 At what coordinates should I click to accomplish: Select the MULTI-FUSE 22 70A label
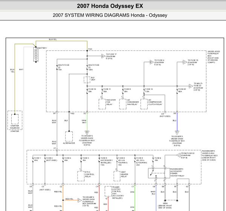coord(63,67)
